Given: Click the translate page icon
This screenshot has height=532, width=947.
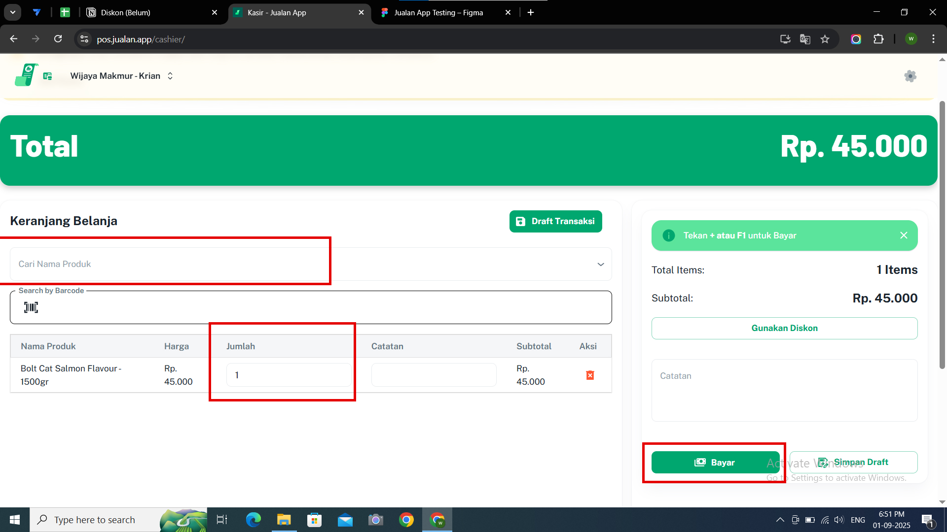Looking at the screenshot, I should tap(805, 39).
